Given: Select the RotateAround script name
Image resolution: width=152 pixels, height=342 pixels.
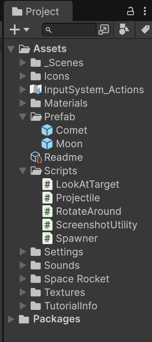Looking at the screenshot, I should (x=89, y=212).
